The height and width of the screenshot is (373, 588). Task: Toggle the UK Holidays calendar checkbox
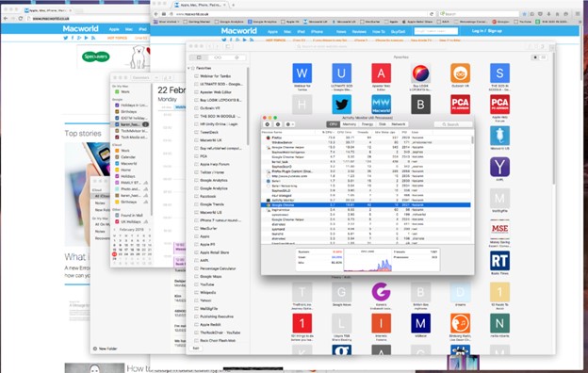(x=117, y=221)
